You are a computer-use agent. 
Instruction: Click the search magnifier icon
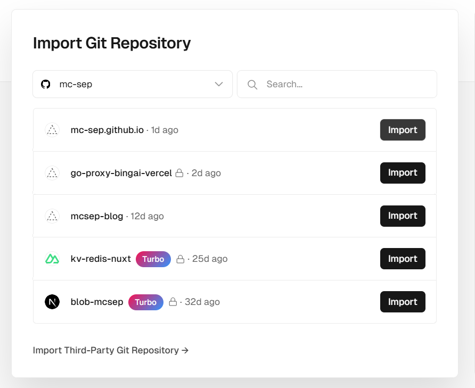pyautogui.click(x=252, y=85)
